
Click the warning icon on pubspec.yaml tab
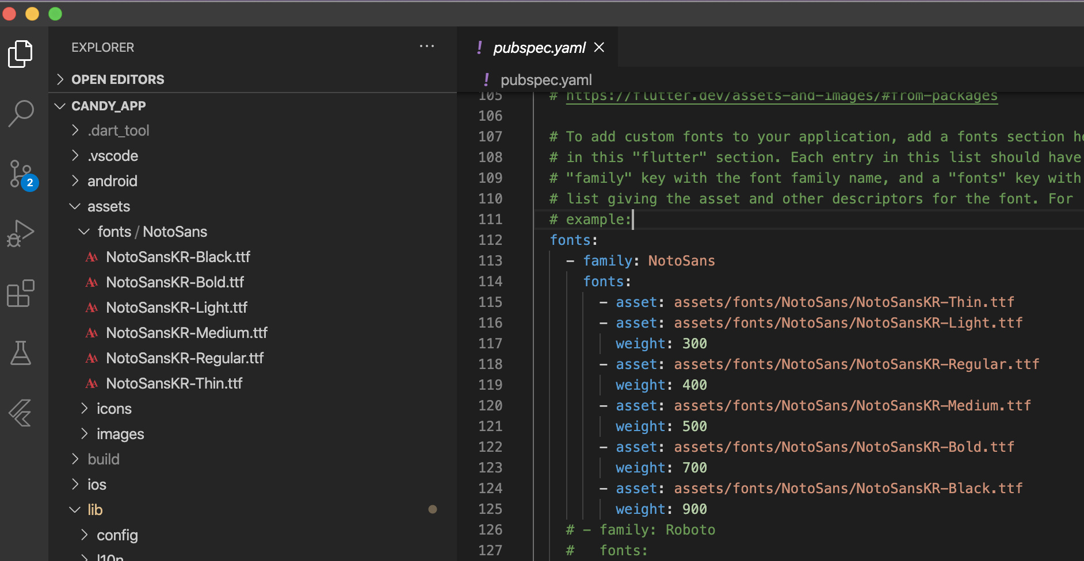pos(479,47)
